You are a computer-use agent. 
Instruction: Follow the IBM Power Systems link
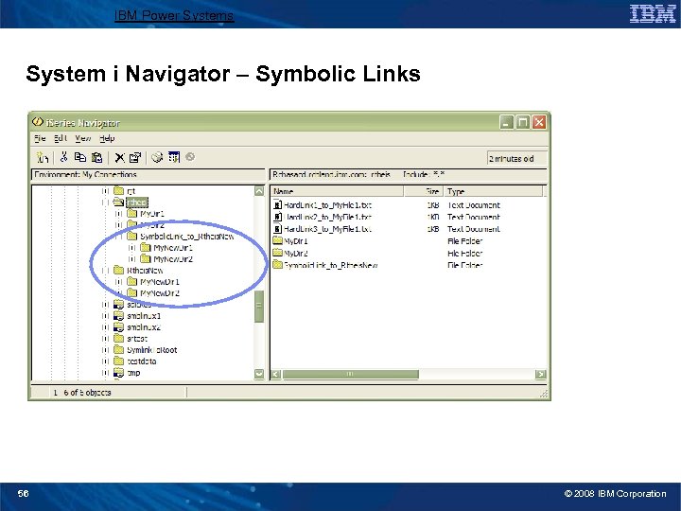pyautogui.click(x=174, y=16)
